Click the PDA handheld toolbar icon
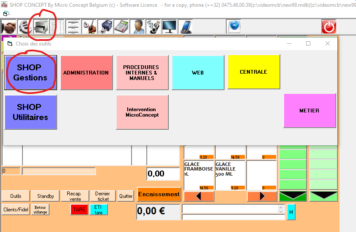 [186, 27]
